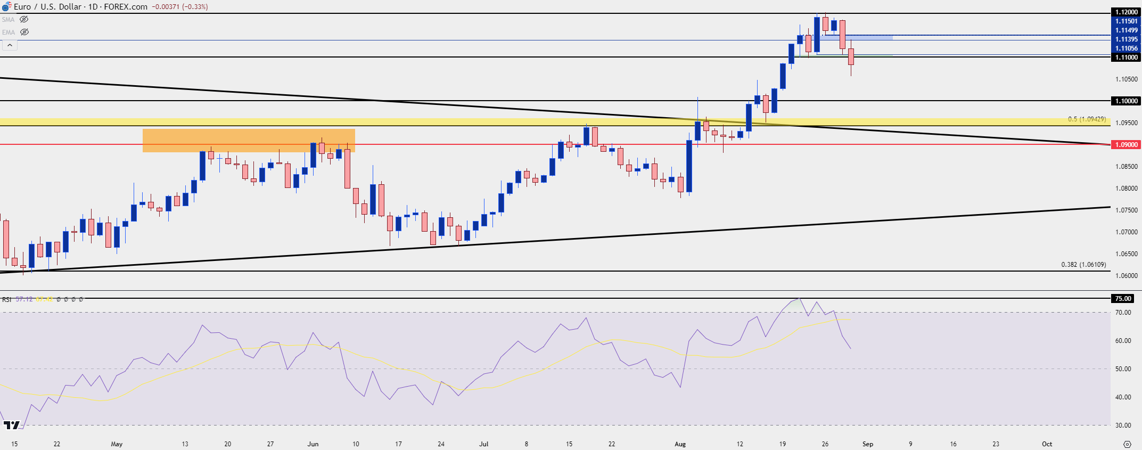Click the Jul label on time axis
The height and width of the screenshot is (450, 1142).
484,444
